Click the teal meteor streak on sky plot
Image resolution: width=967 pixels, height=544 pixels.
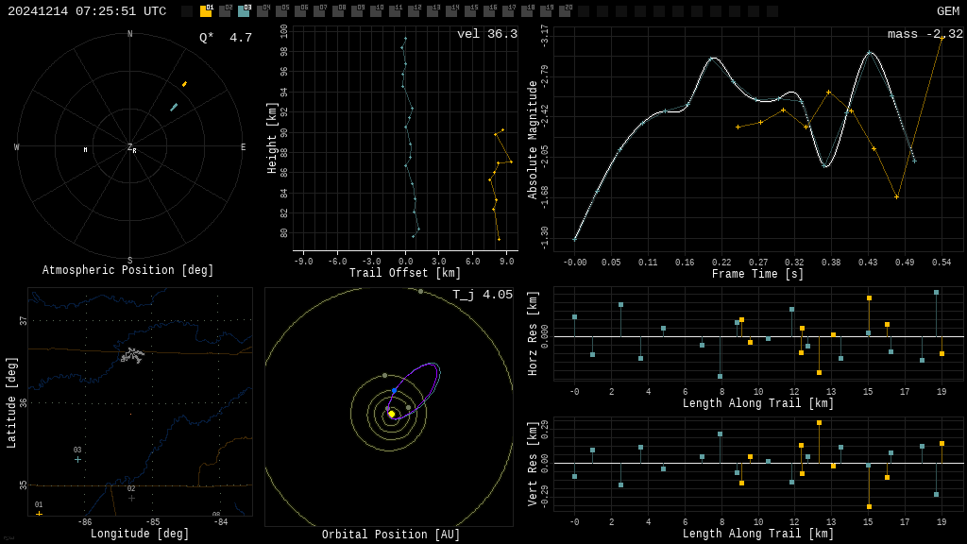(x=174, y=108)
